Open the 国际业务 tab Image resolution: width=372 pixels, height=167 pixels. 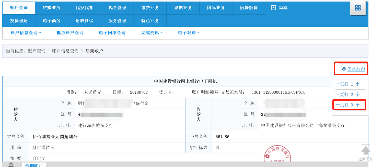click(x=216, y=8)
